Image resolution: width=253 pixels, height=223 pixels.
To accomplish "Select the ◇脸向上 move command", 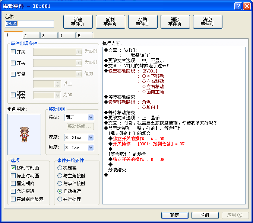I will [151, 107].
